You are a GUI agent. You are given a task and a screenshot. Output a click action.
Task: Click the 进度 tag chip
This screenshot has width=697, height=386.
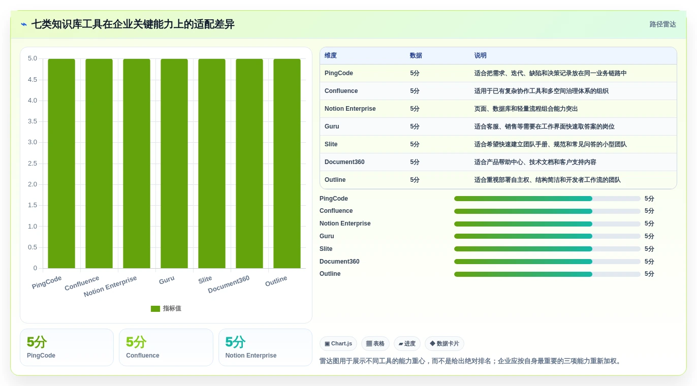pyautogui.click(x=407, y=344)
